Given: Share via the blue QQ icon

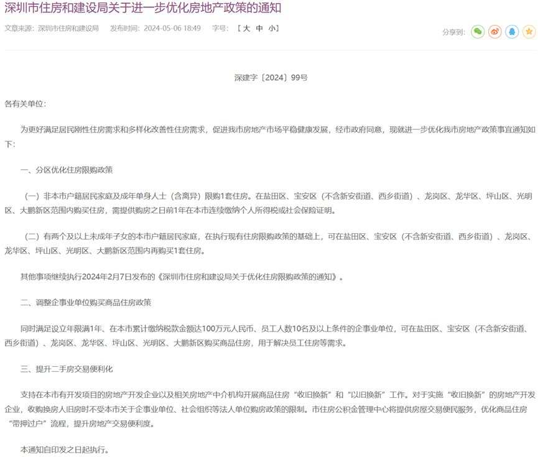Looking at the screenshot, I should point(512,32).
